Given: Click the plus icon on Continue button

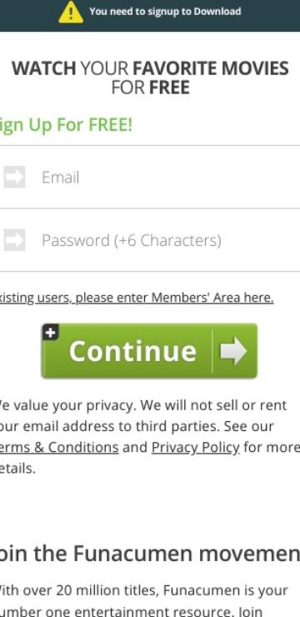Looking at the screenshot, I should [50, 333].
